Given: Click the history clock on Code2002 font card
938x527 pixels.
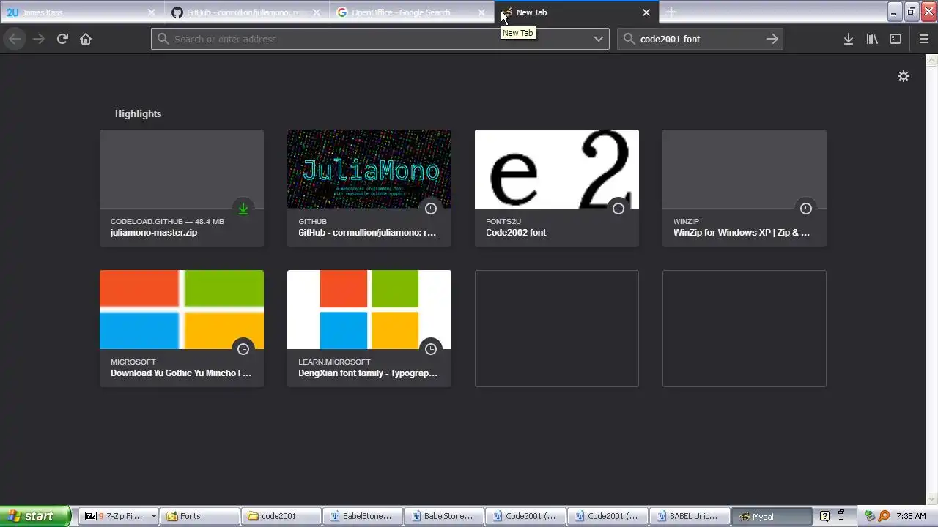Looking at the screenshot, I should (618, 209).
